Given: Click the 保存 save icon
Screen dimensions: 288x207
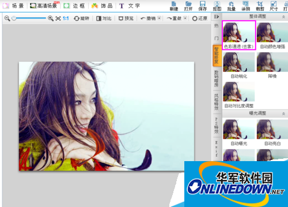Looking at the screenshot, I should pyautogui.click(x=203, y=6).
